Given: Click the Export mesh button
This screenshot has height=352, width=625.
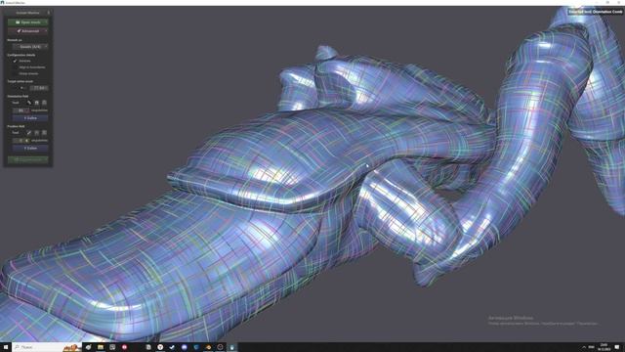Looking at the screenshot, I should [x=28, y=159].
